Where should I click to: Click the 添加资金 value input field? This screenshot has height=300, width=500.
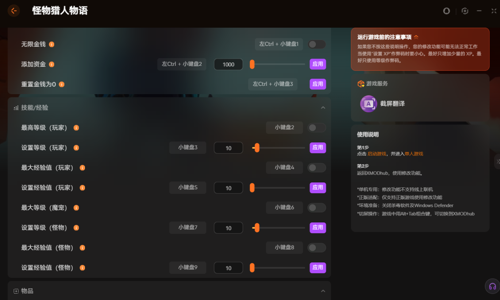[228, 64]
